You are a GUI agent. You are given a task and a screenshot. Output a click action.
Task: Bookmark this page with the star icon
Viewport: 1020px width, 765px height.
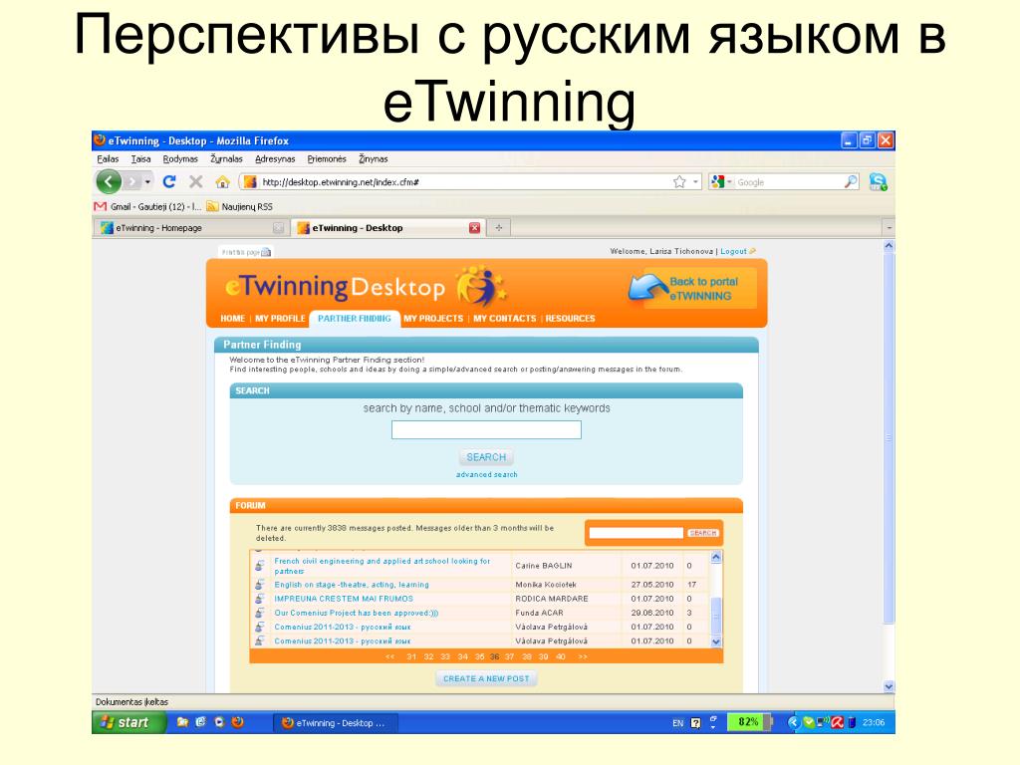coord(679,181)
